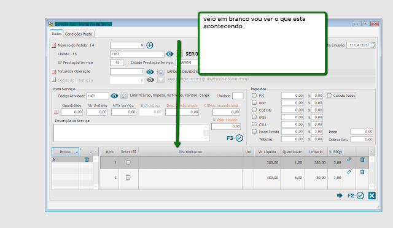Screen dimensions: 393x228
Task: Click the A)Vlr Serviço input field
Action: [124, 112]
